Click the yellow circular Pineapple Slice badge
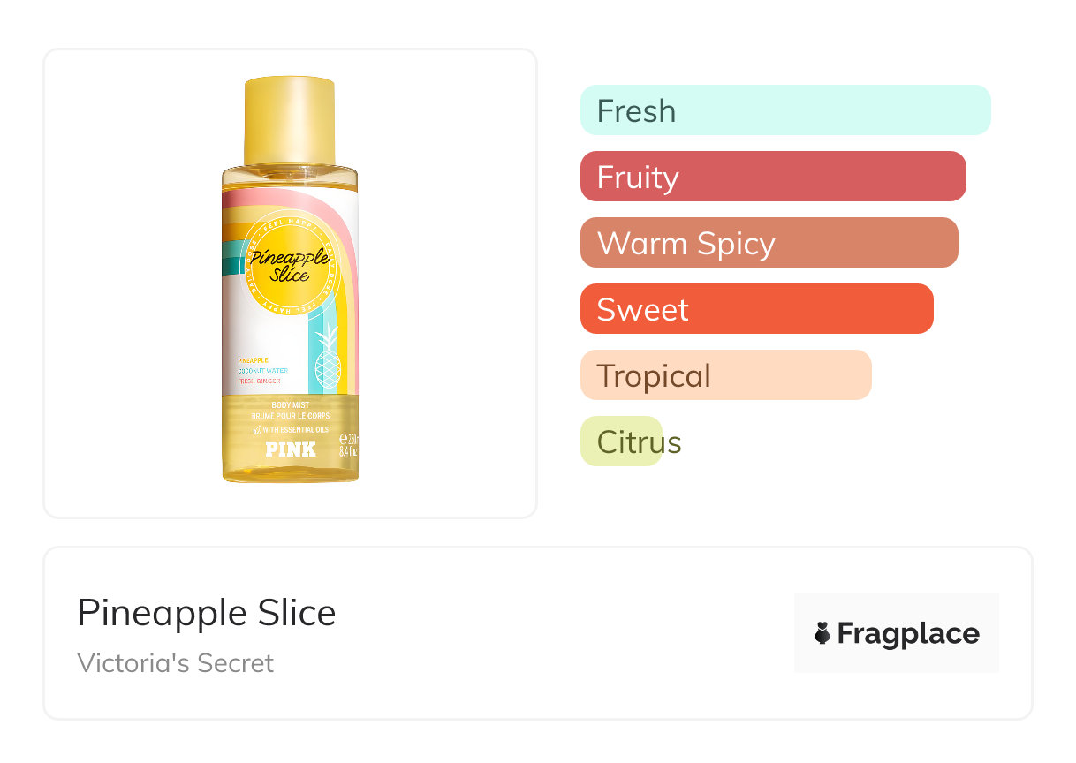This screenshot has height=763, width=1076. coord(289,266)
